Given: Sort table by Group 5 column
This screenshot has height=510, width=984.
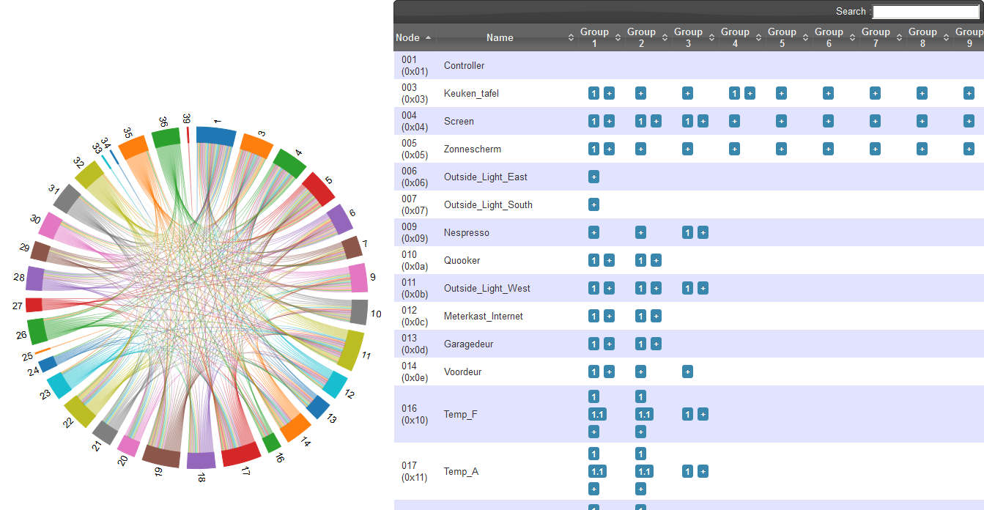Looking at the screenshot, I should pyautogui.click(x=787, y=37).
